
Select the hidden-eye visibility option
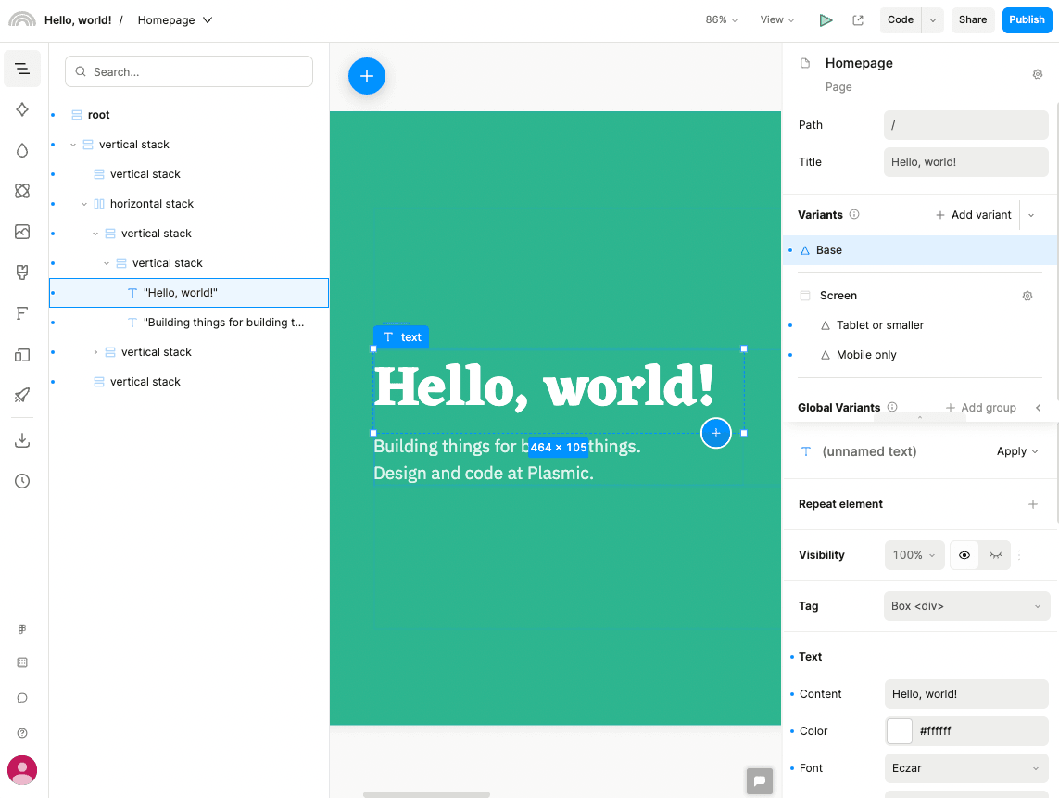996,554
